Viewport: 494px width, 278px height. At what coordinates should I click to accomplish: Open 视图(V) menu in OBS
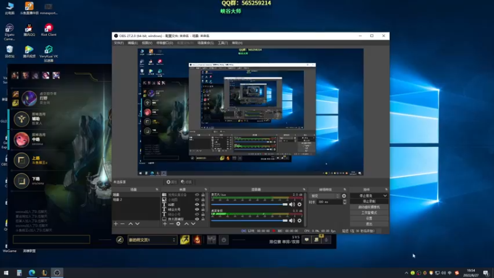click(x=147, y=43)
